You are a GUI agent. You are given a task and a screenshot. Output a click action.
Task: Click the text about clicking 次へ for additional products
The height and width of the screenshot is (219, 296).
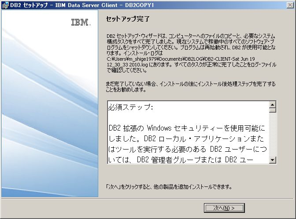pyautogui.click(x=169, y=187)
